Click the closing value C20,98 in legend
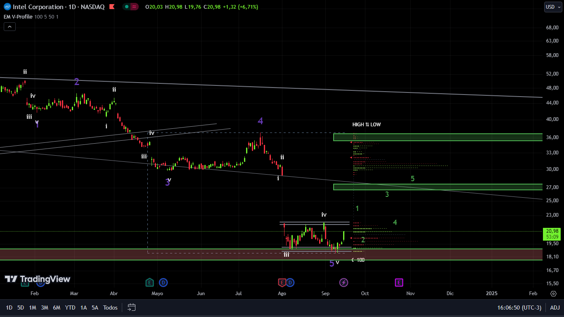 click(213, 7)
